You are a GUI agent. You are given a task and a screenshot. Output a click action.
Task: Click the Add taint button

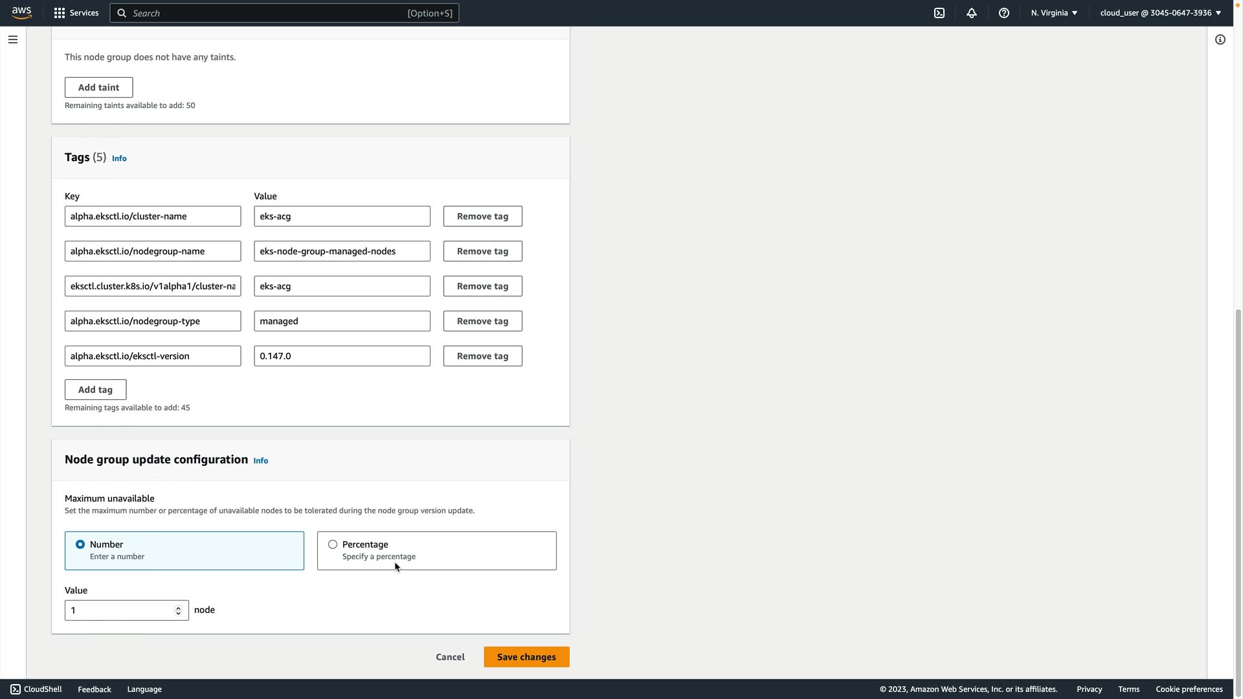tap(98, 87)
